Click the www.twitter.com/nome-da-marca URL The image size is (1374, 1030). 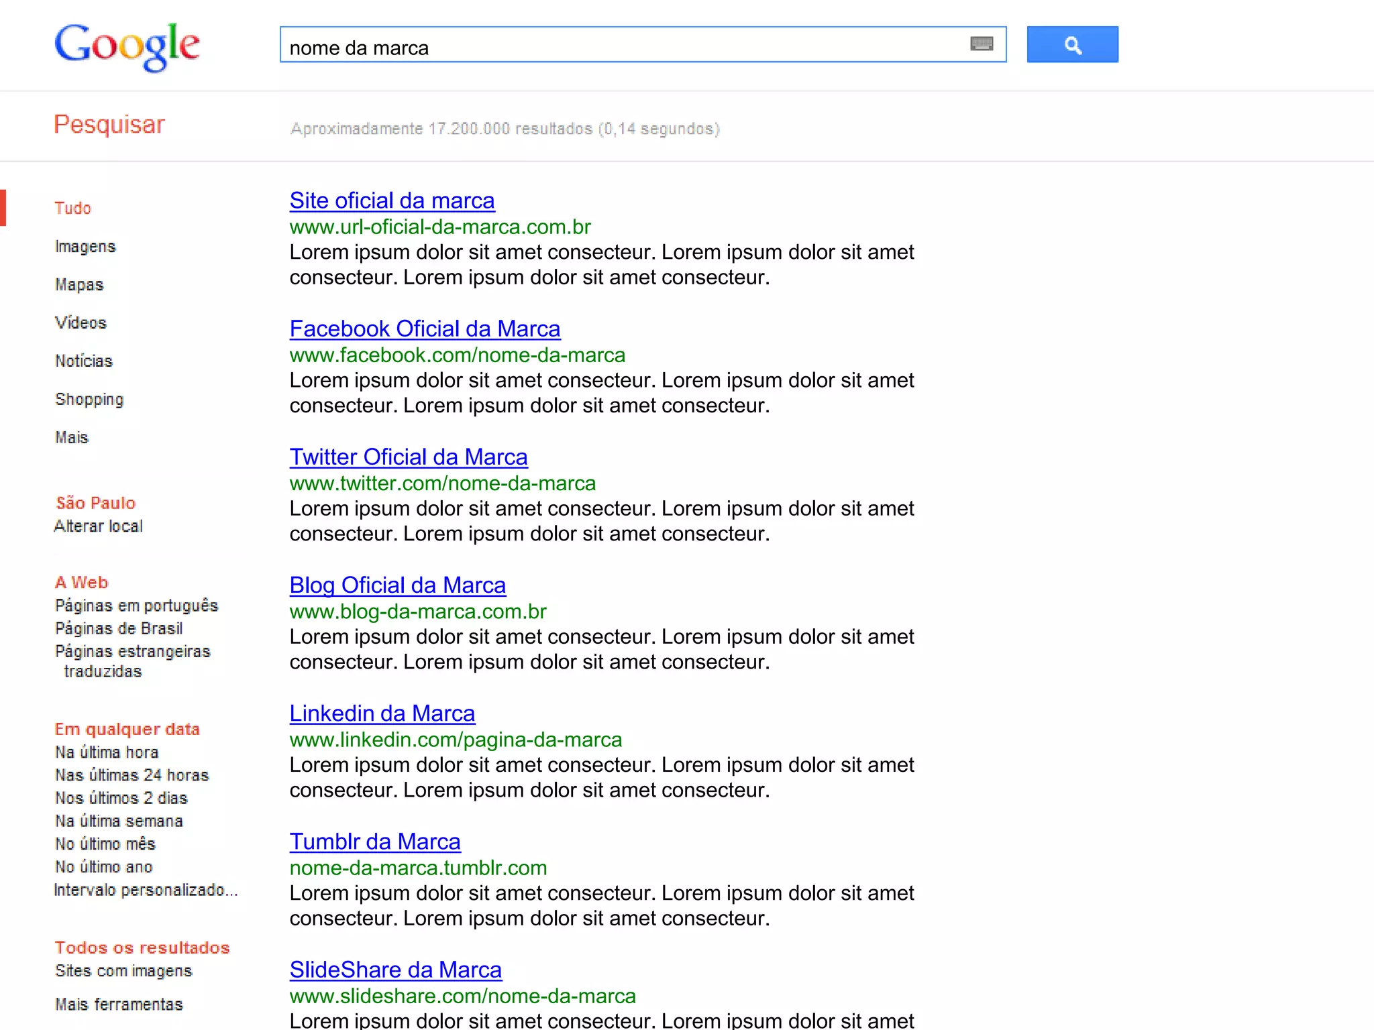point(442,483)
